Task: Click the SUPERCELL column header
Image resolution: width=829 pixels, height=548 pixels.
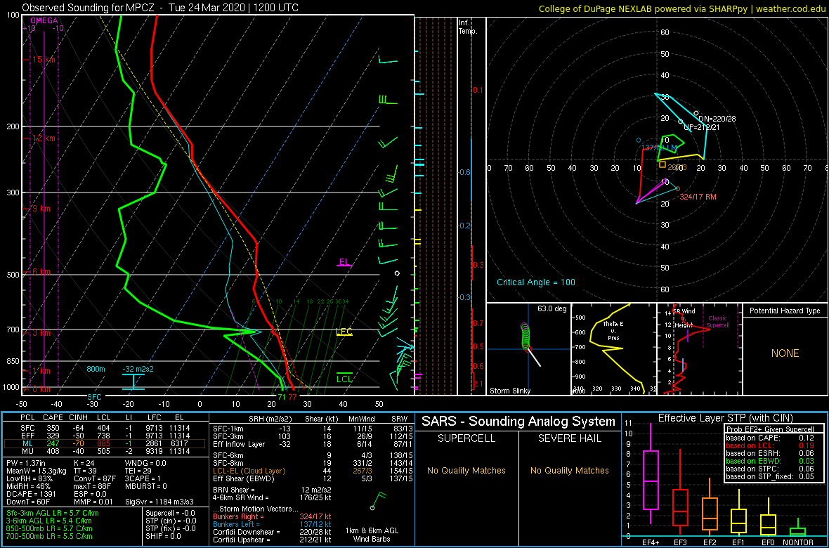Action: [x=466, y=438]
